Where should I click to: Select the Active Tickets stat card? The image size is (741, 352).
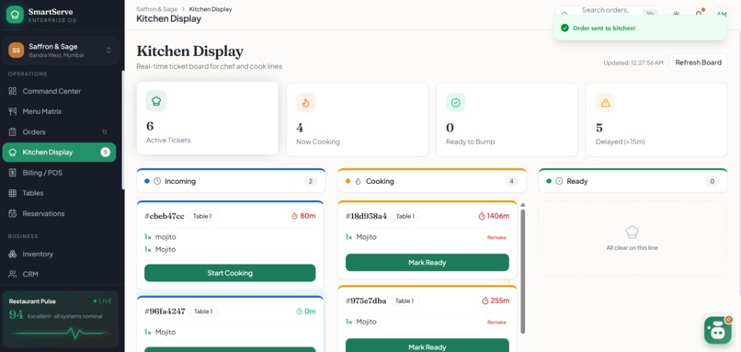[208, 119]
